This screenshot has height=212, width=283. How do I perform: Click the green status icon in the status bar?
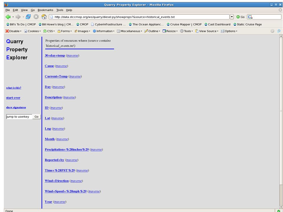[279, 211]
